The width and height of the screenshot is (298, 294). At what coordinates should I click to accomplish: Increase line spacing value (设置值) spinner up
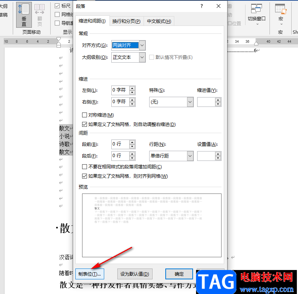[218, 154]
